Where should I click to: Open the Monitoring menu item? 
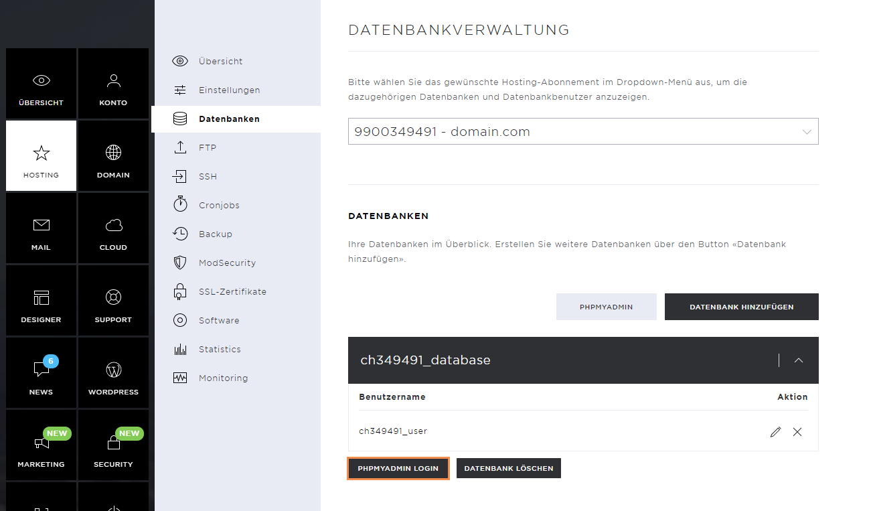(x=224, y=378)
